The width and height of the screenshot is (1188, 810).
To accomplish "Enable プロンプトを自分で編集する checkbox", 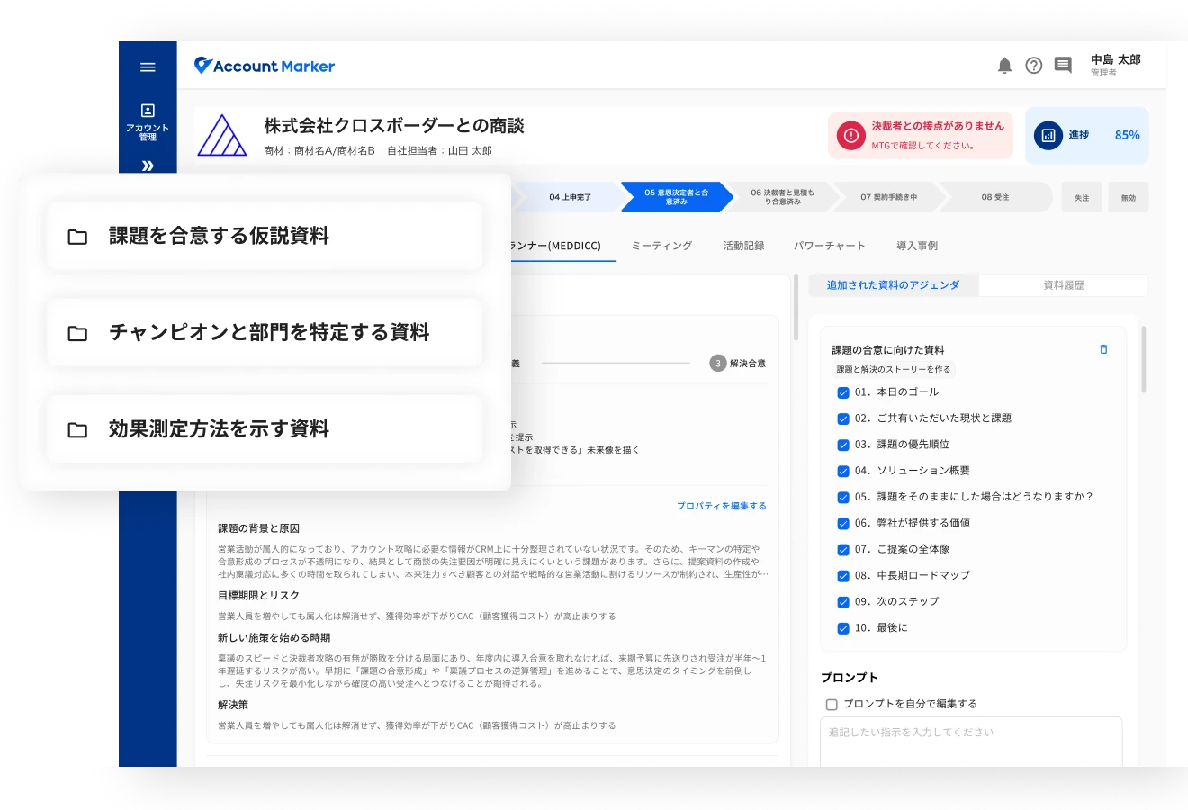I will pos(832,705).
